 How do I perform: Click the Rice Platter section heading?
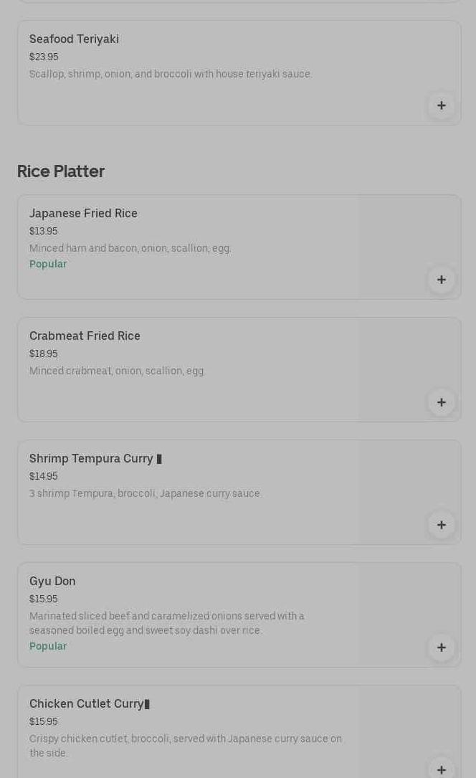61,171
